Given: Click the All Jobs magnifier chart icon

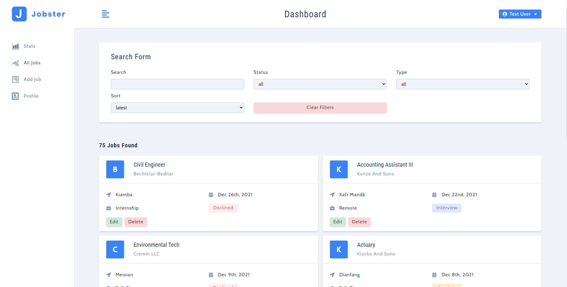Looking at the screenshot, I should click(x=15, y=63).
